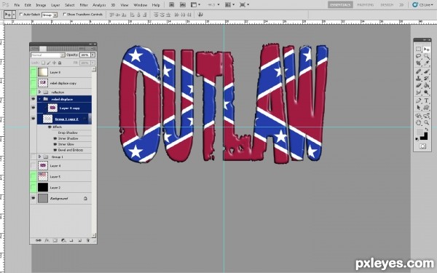Open the Fill slider arrow
This screenshot has width=437, height=273.
pos(92,63)
